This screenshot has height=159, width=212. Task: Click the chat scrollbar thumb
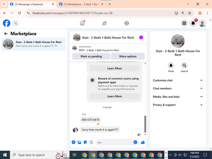point(145,124)
